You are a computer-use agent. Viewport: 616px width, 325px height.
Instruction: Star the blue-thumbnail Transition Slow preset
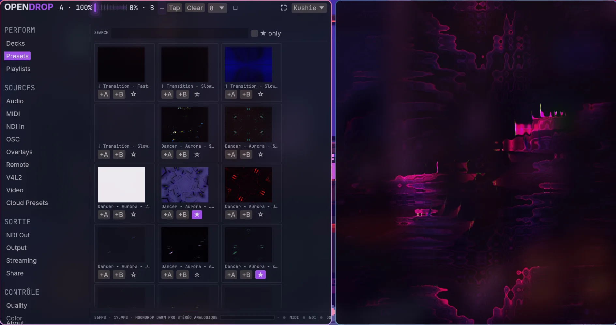pyautogui.click(x=261, y=94)
